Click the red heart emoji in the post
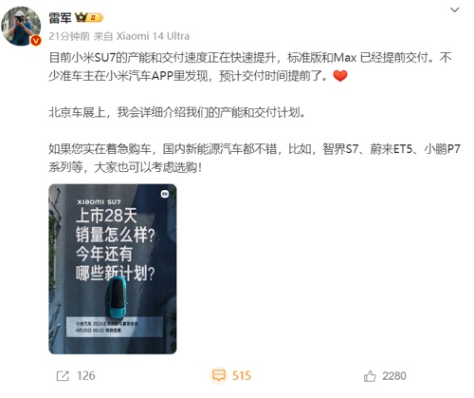 coord(340,76)
